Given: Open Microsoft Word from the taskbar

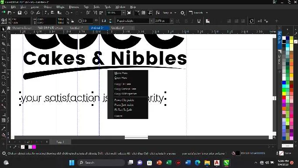Looking at the screenshot, I should click(188, 163).
